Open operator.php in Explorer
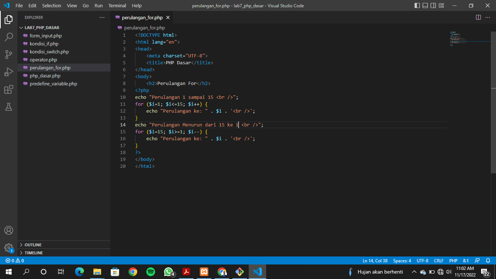 (64, 60)
